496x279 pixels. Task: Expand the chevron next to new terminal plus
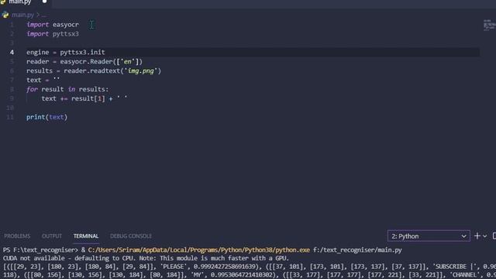tap(484, 236)
